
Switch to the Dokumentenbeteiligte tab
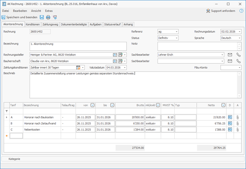[74, 24]
